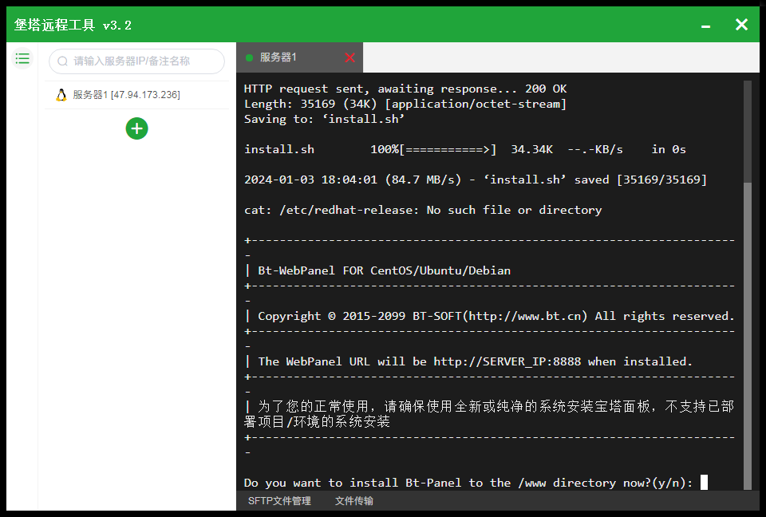Click the Chinese clean-system warning line
The width and height of the screenshot is (766, 517).
[x=489, y=414]
